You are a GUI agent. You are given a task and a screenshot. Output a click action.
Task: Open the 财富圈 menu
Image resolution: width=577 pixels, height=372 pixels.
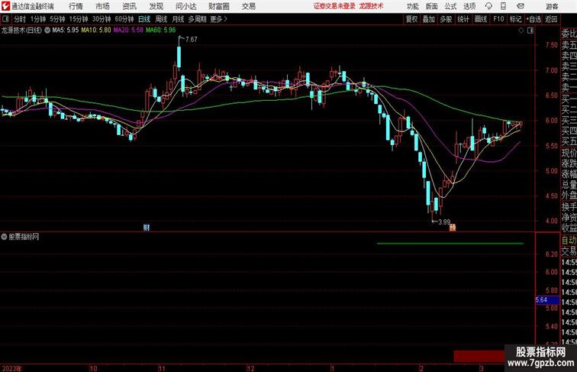pyautogui.click(x=218, y=6)
